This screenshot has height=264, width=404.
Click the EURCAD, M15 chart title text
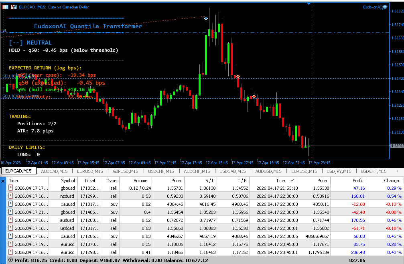(54, 7)
